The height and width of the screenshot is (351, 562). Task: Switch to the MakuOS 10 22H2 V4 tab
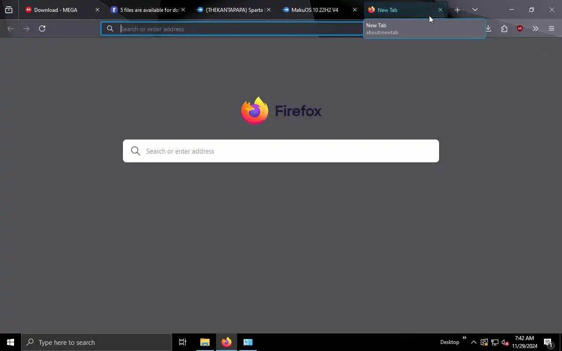[x=320, y=10]
